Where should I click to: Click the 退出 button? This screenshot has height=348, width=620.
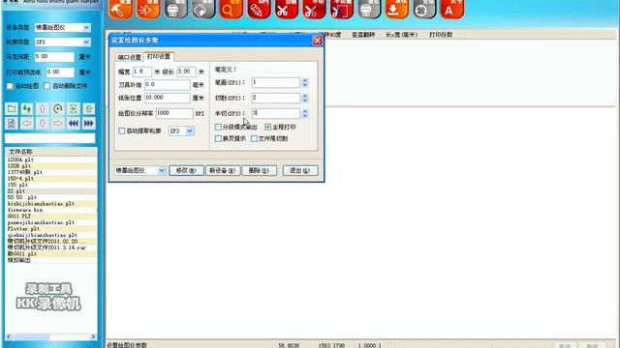(x=299, y=170)
